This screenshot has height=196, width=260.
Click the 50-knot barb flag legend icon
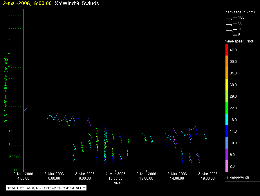[229, 24]
